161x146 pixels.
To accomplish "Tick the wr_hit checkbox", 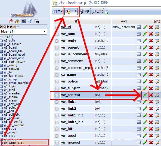I will (x=57, y=129).
